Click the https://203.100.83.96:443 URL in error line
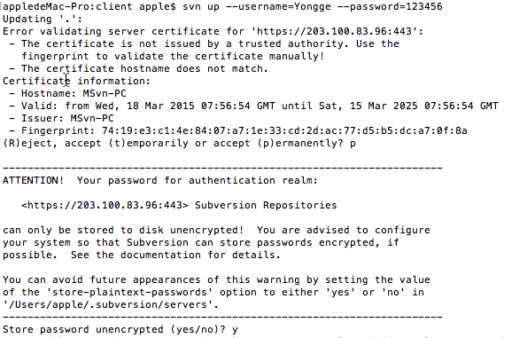512x338 pixels. (334, 31)
